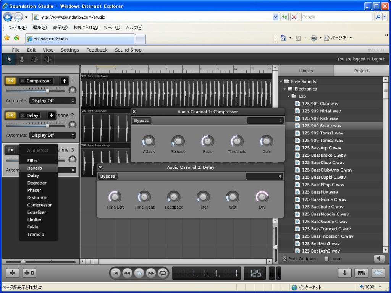
Task: Click the P marker tool in the toolbar
Action: (x=47, y=59)
